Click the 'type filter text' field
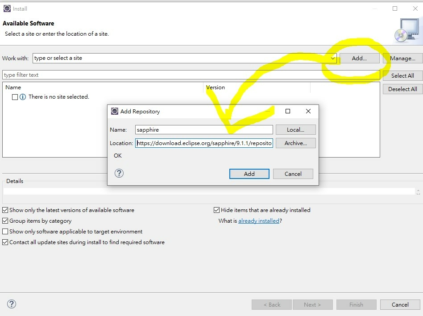 pyautogui.click(x=191, y=75)
